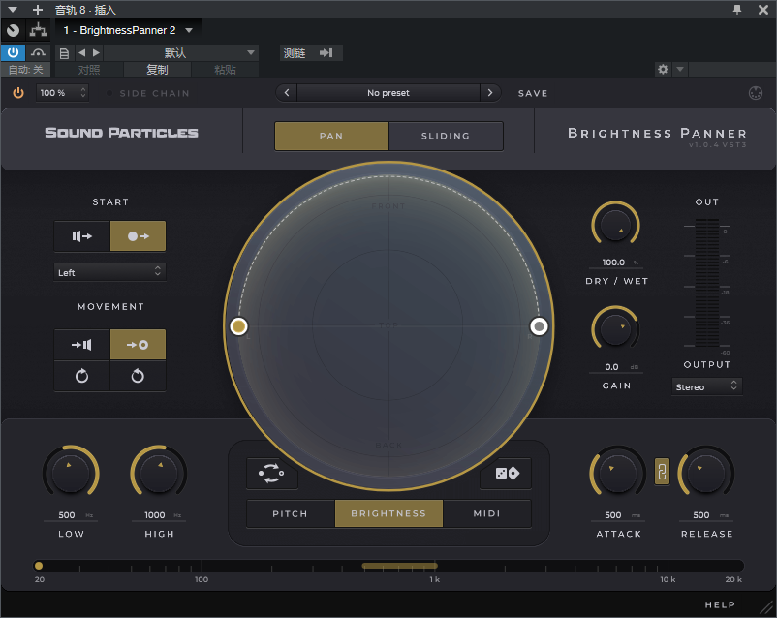Click the gold marker at 20 Hz
Image resolution: width=777 pixels, height=618 pixels.
click(x=39, y=566)
